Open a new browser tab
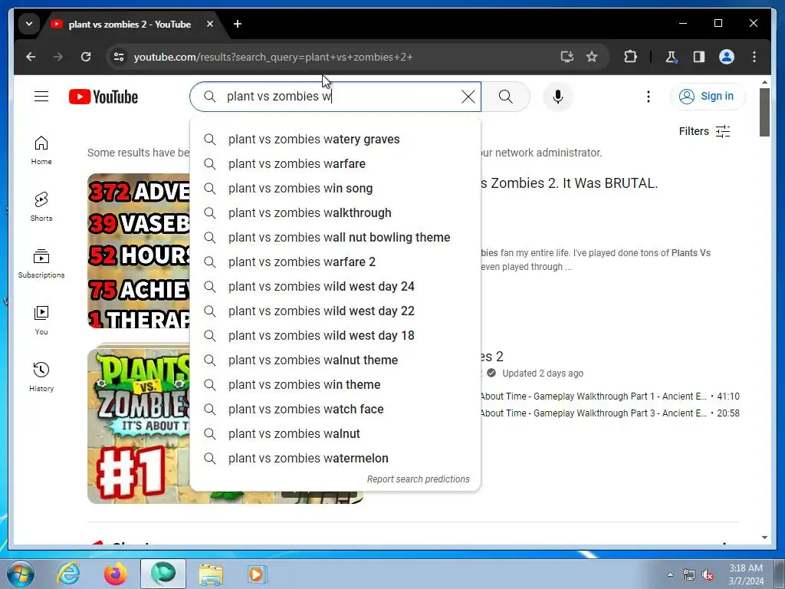785x589 pixels. tap(238, 24)
